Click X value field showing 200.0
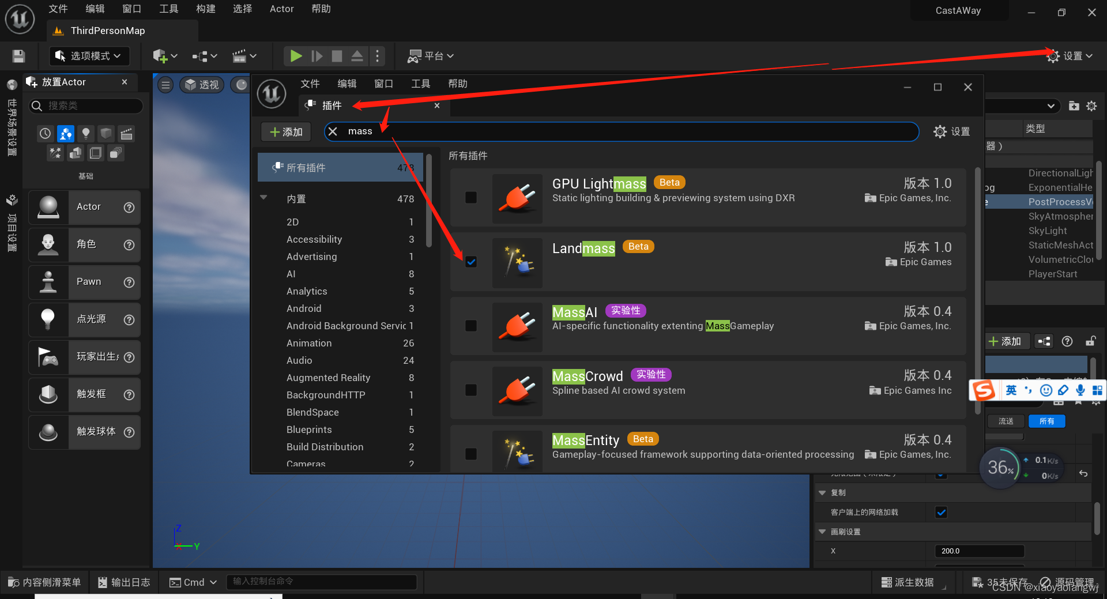The width and height of the screenshot is (1107, 599). [979, 551]
